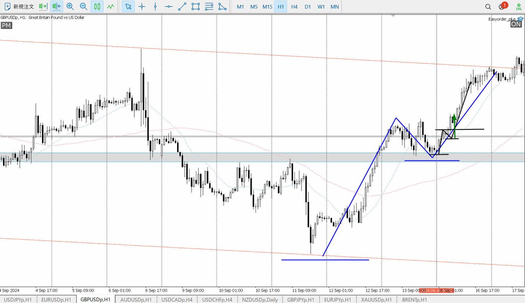Open the USDCHFp,H4 chart tab

217,300
